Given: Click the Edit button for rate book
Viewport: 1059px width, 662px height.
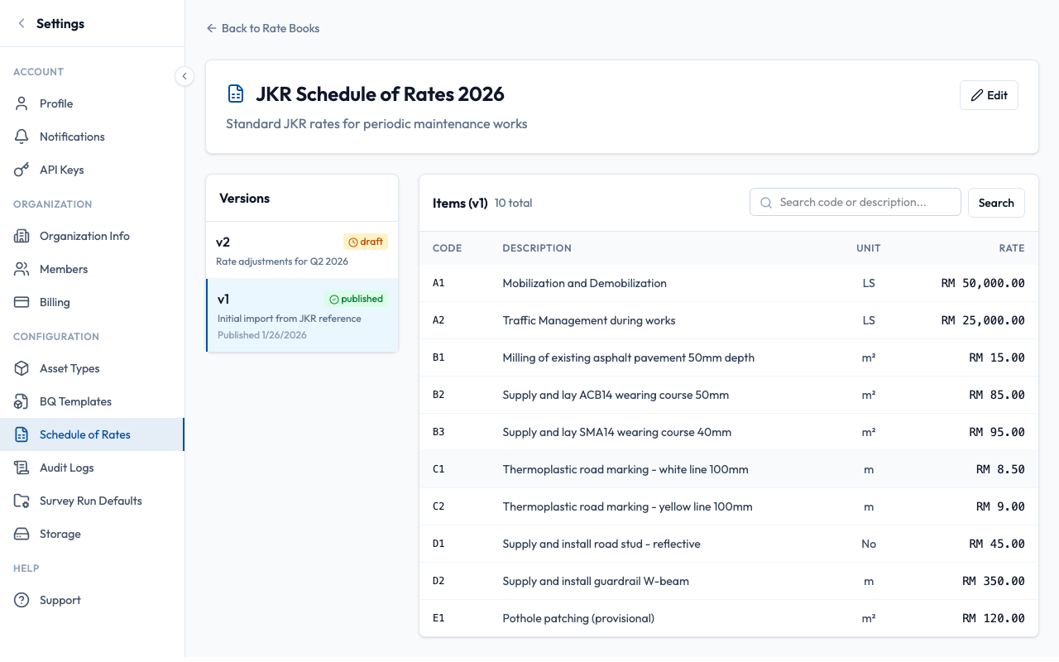Looking at the screenshot, I should (989, 95).
